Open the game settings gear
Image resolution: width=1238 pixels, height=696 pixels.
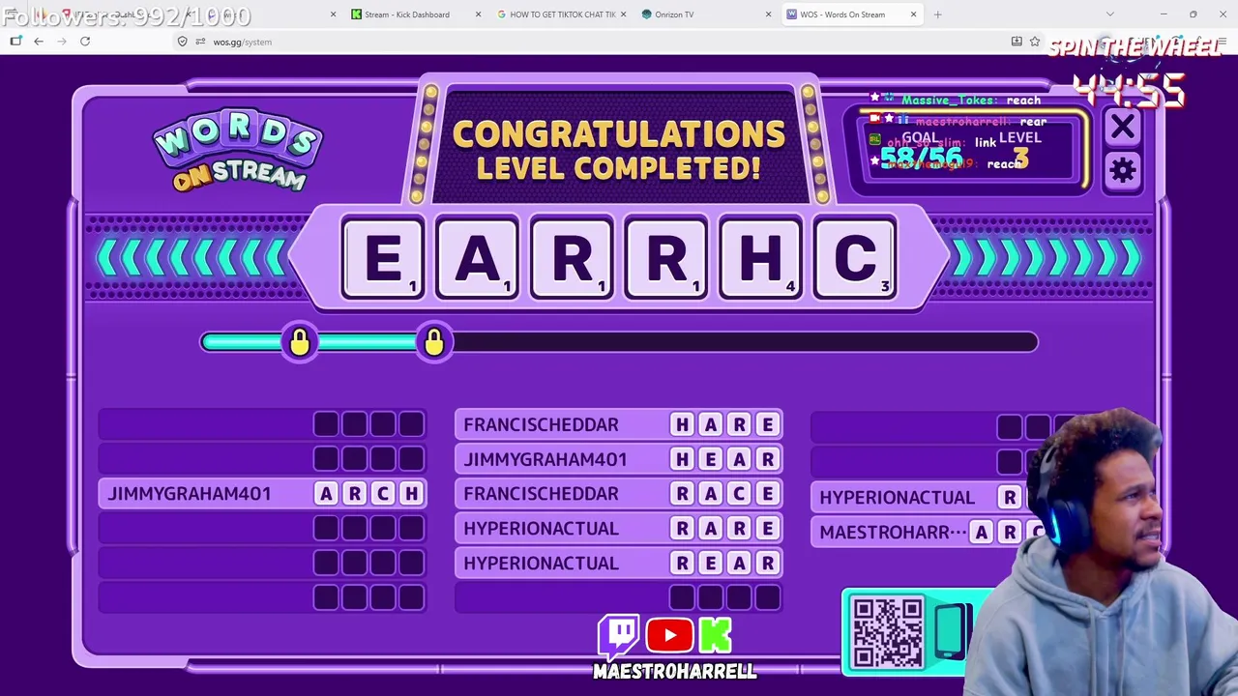[1122, 171]
